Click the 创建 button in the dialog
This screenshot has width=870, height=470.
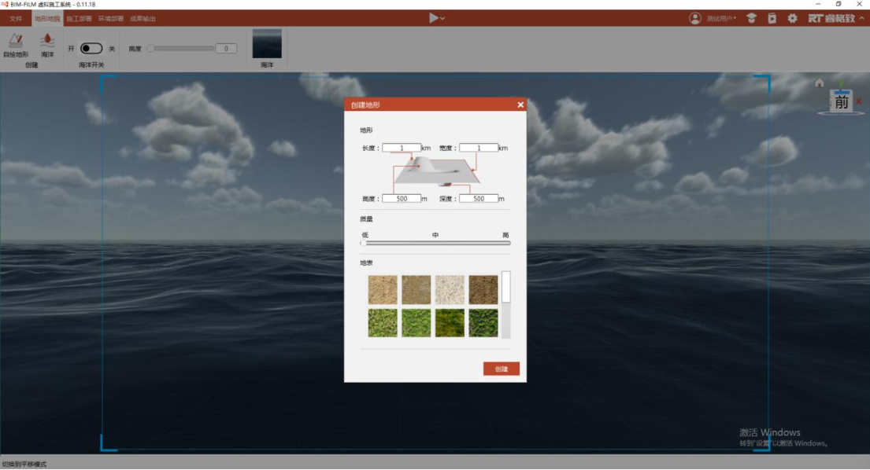[501, 369]
